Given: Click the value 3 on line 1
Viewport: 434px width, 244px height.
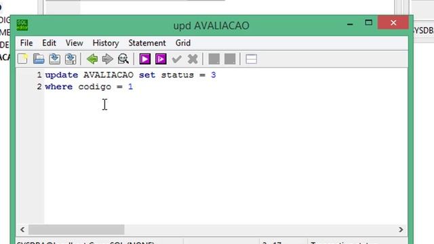Looking at the screenshot, I should coord(213,75).
